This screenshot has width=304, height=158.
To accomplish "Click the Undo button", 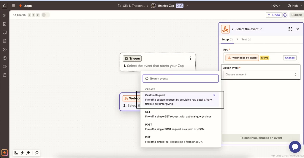I will 274,15.
